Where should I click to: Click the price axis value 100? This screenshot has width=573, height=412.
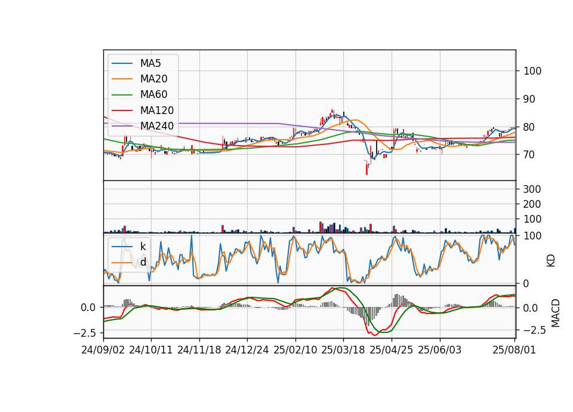[532, 71]
